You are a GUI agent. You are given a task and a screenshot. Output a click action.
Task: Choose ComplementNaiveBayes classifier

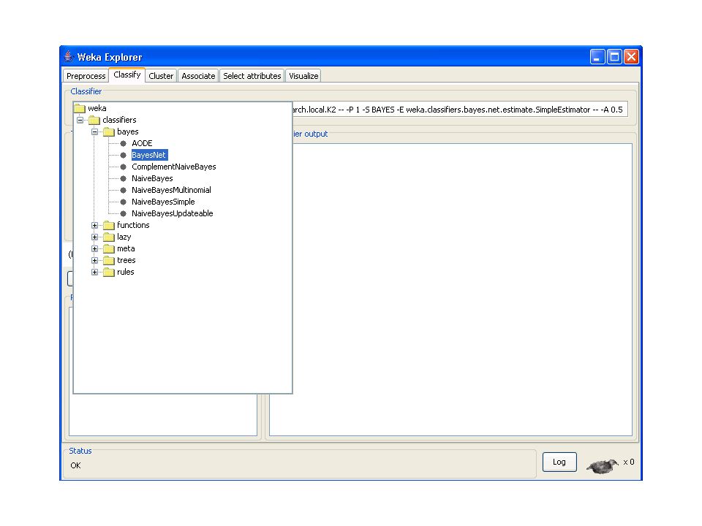click(174, 167)
